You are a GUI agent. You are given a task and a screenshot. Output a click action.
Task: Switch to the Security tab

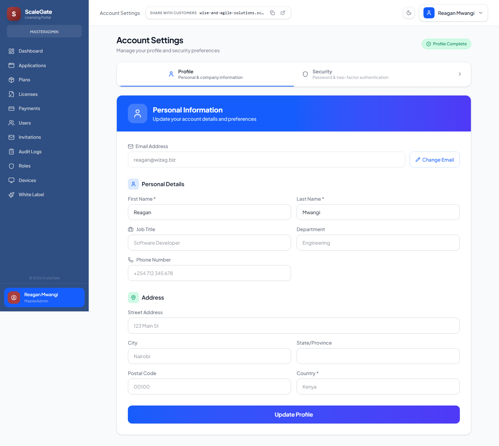coord(350,74)
